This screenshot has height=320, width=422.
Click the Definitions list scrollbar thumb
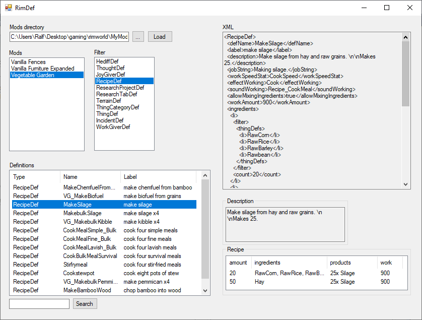[205, 229]
